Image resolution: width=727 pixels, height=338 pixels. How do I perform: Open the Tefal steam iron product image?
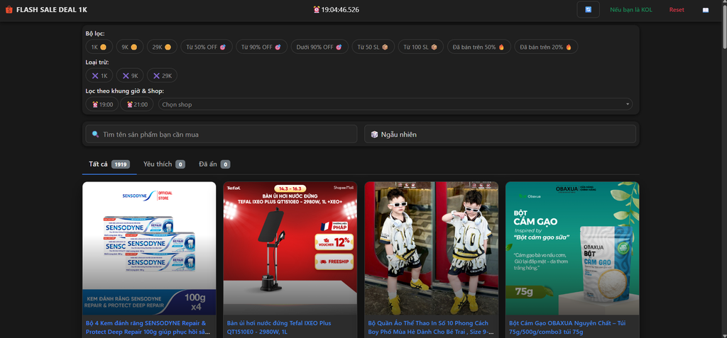290,248
